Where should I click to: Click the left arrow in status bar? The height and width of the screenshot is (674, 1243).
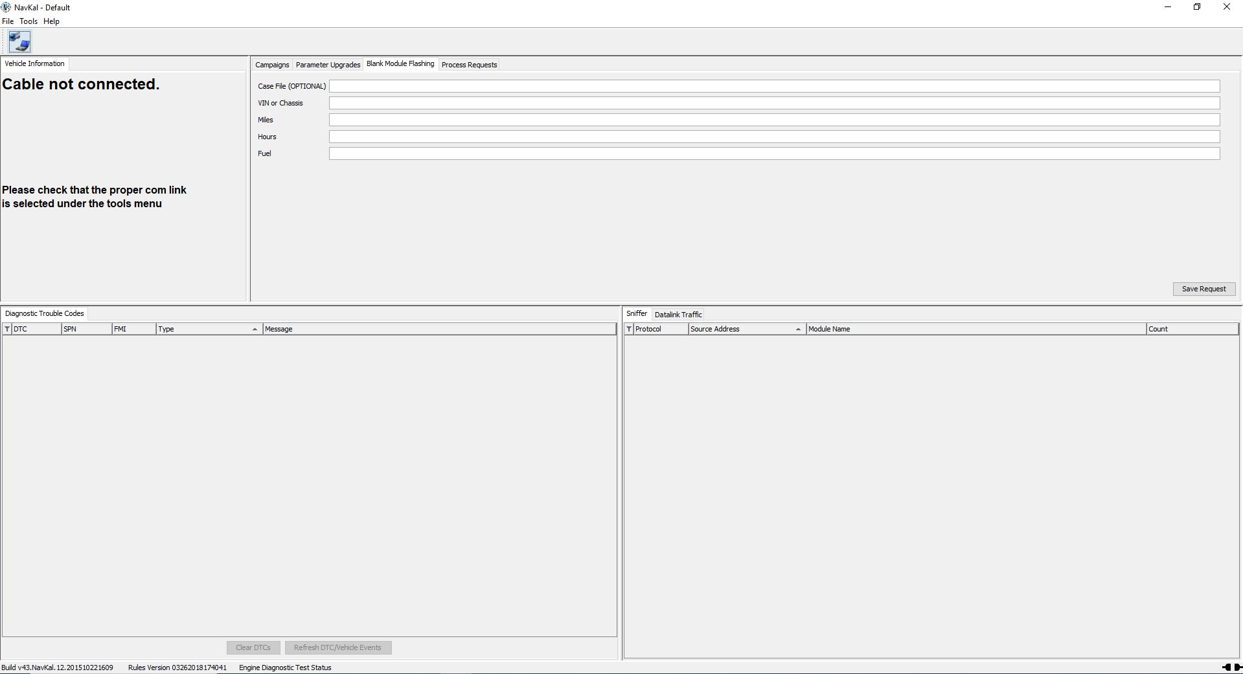1226,668
